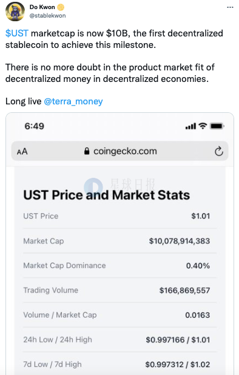Tap the battery icon in status bar
Viewport: 239px width, 375px height.
click(x=217, y=126)
